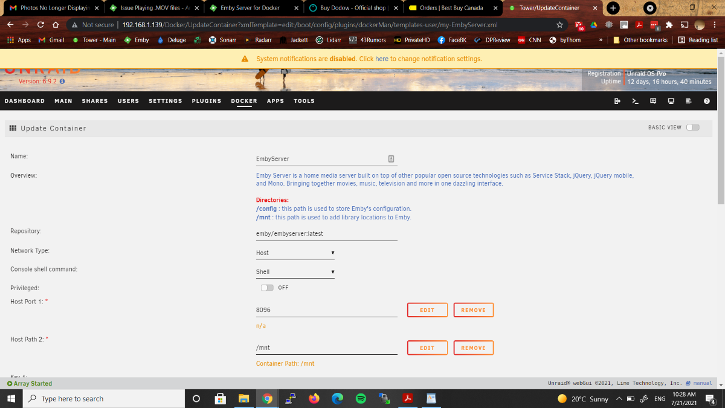Open the Chrome tab search dropdown
Viewport: 725px width, 408px height.
[650, 8]
